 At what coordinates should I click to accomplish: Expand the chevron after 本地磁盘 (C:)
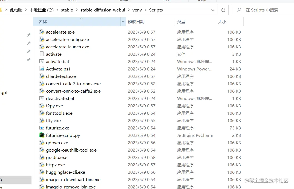57,10
